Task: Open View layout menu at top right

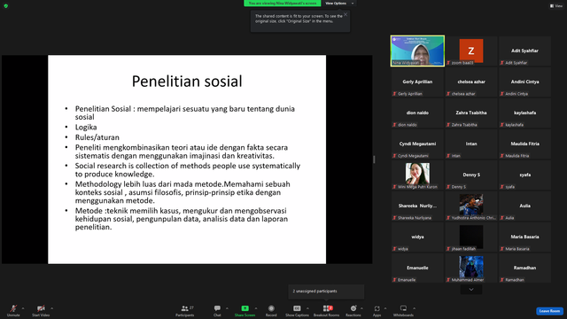Action: pyautogui.click(x=556, y=6)
